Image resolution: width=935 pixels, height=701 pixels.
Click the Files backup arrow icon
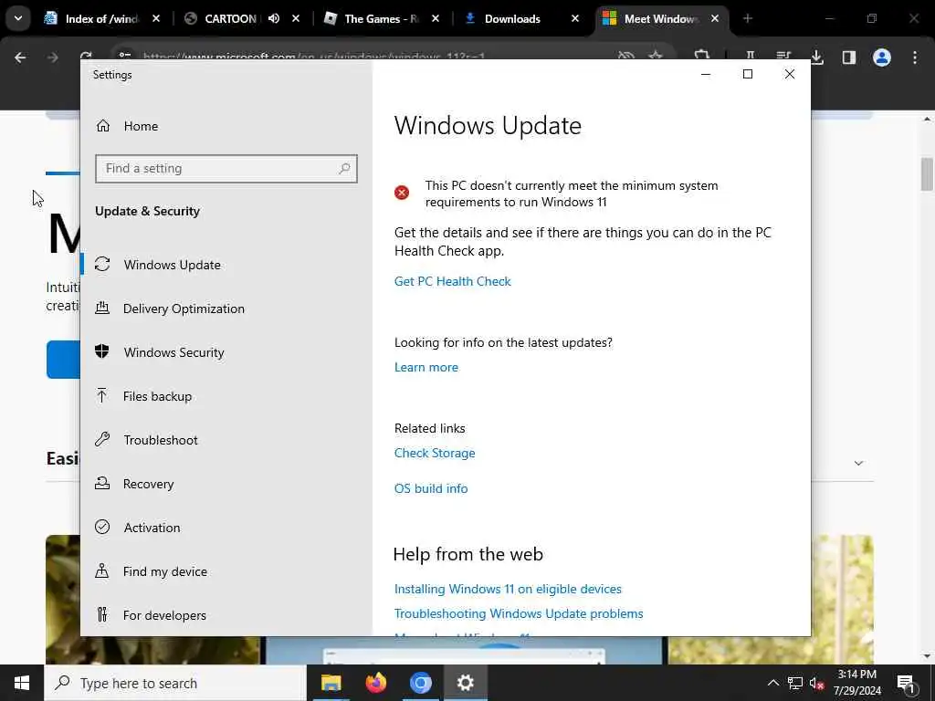pyautogui.click(x=102, y=395)
